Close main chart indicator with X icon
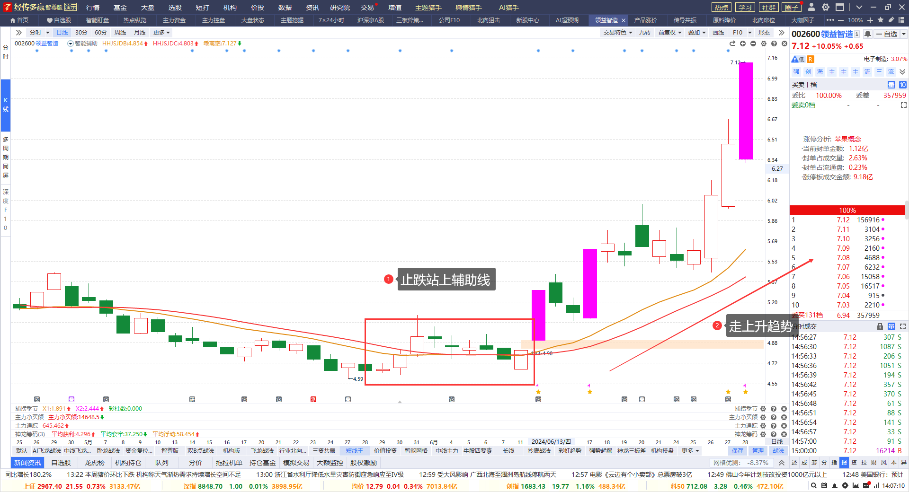Screen dimensions: 909x492 click(x=784, y=44)
